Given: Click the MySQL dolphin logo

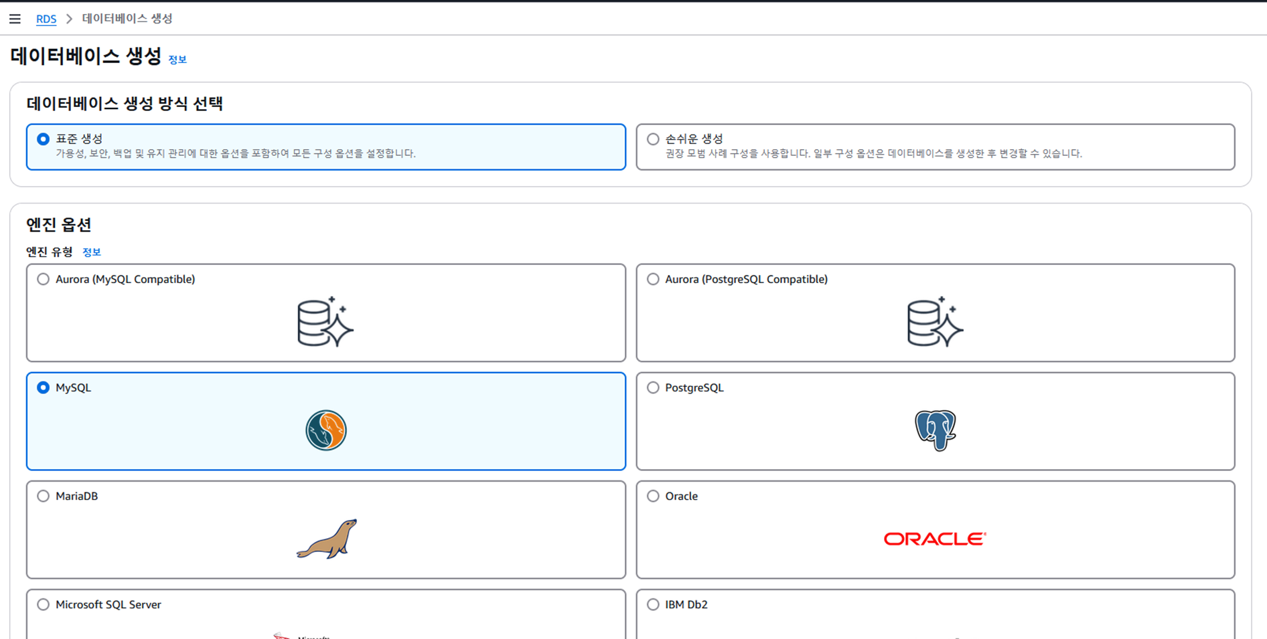Looking at the screenshot, I should click(x=326, y=430).
